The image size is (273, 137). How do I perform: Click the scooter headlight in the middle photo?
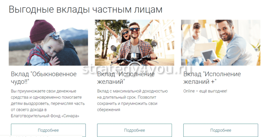tap(133, 56)
